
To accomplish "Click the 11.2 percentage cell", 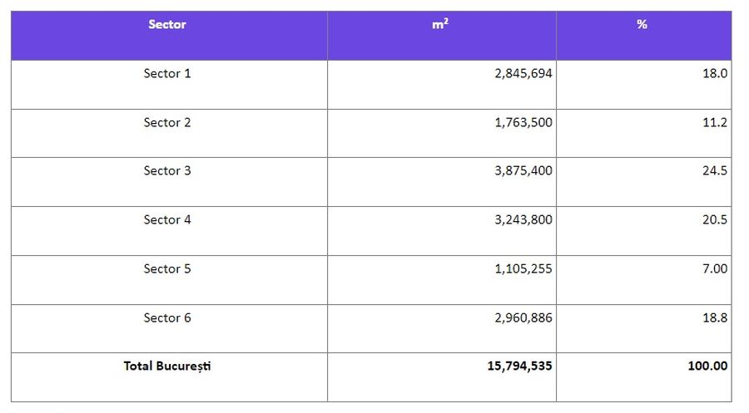I will point(715,122).
